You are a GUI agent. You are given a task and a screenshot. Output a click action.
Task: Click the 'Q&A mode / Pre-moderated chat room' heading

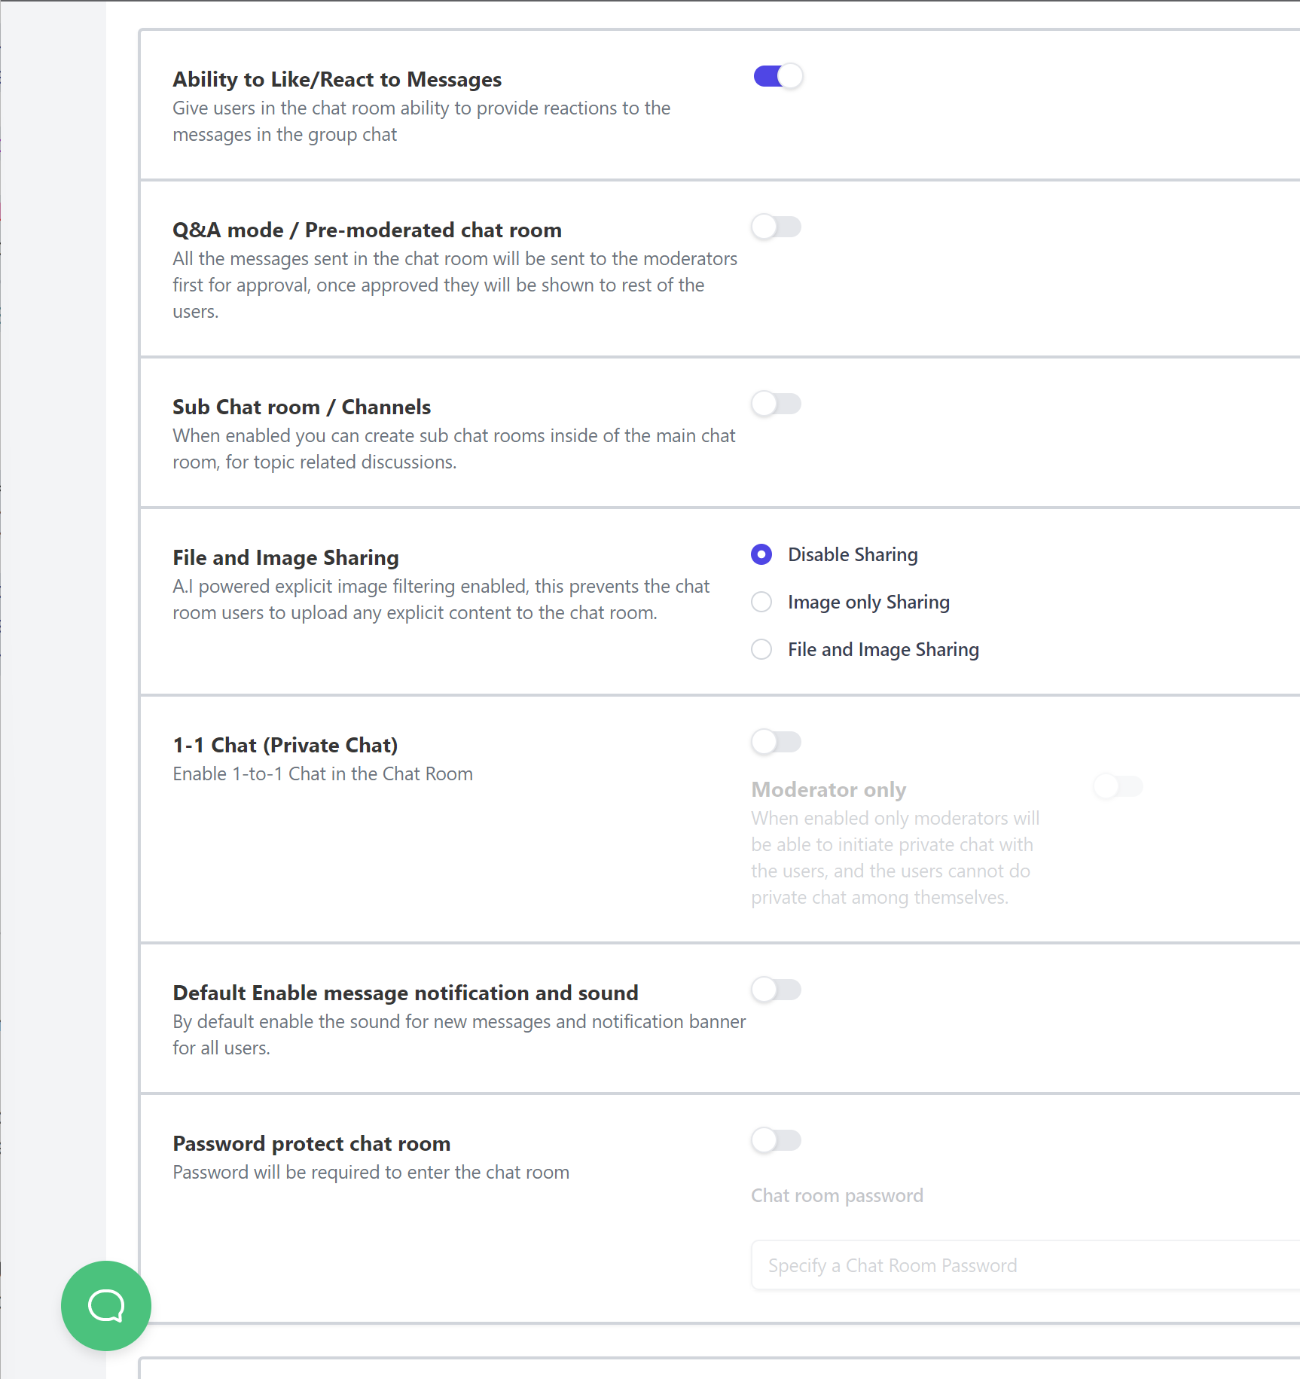point(367,230)
